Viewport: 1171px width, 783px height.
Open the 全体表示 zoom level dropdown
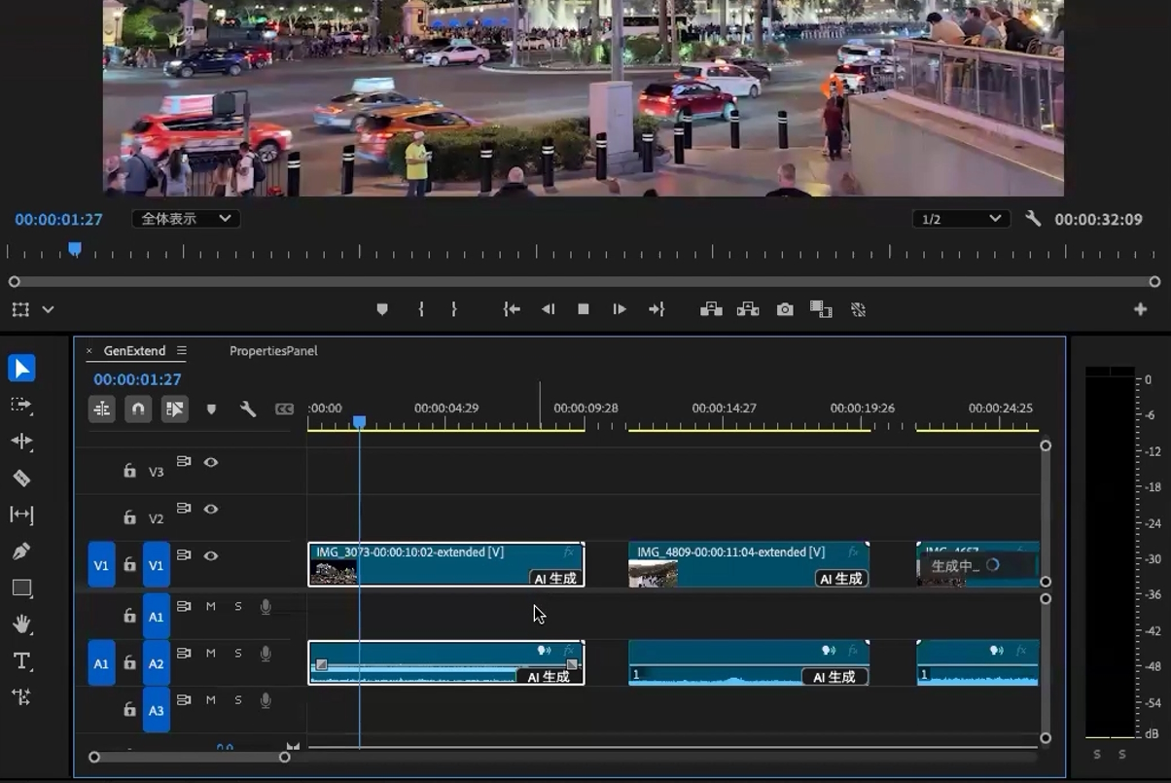pos(186,219)
